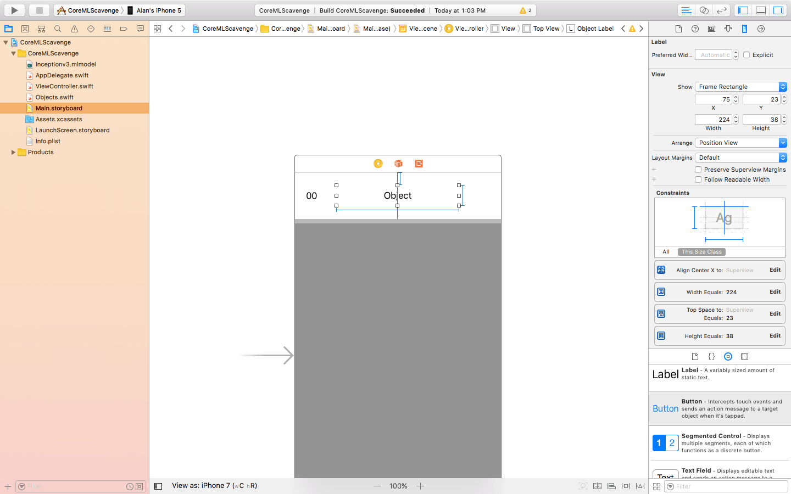This screenshot has width=791, height=494.
Task: Select the This Size Class tab
Action: pyautogui.click(x=701, y=252)
